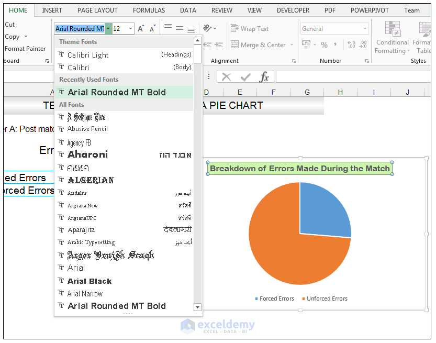Click the formula bar input field

click(353, 77)
